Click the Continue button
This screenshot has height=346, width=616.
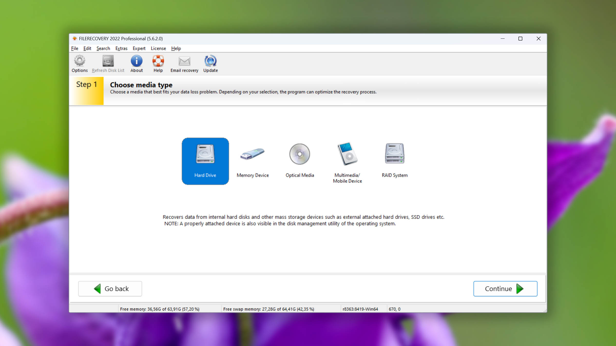505,289
